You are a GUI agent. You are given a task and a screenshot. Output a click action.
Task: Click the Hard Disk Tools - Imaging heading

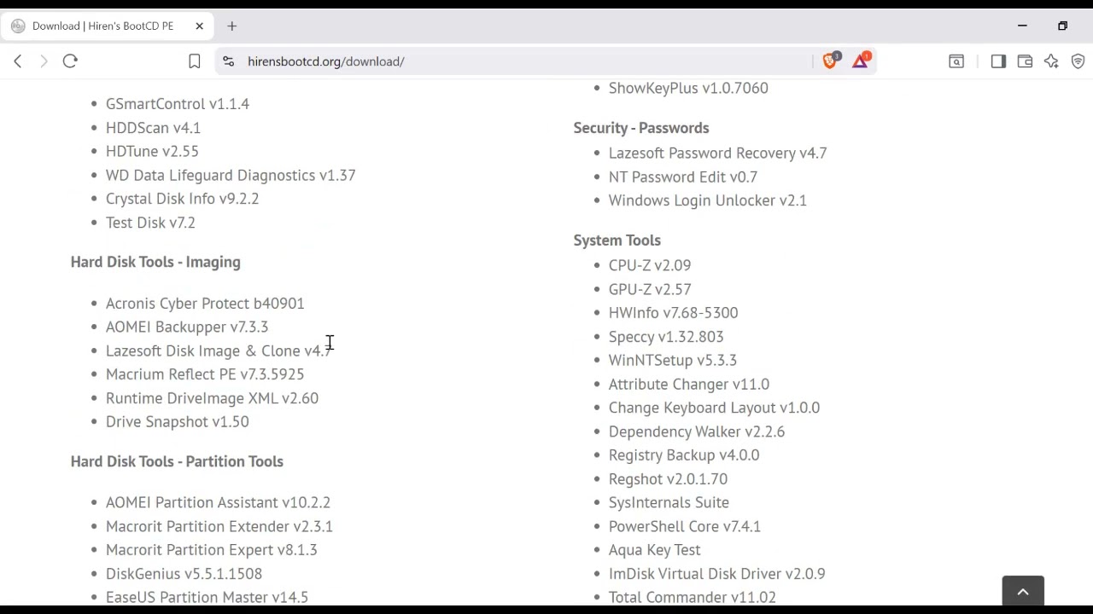tap(155, 262)
